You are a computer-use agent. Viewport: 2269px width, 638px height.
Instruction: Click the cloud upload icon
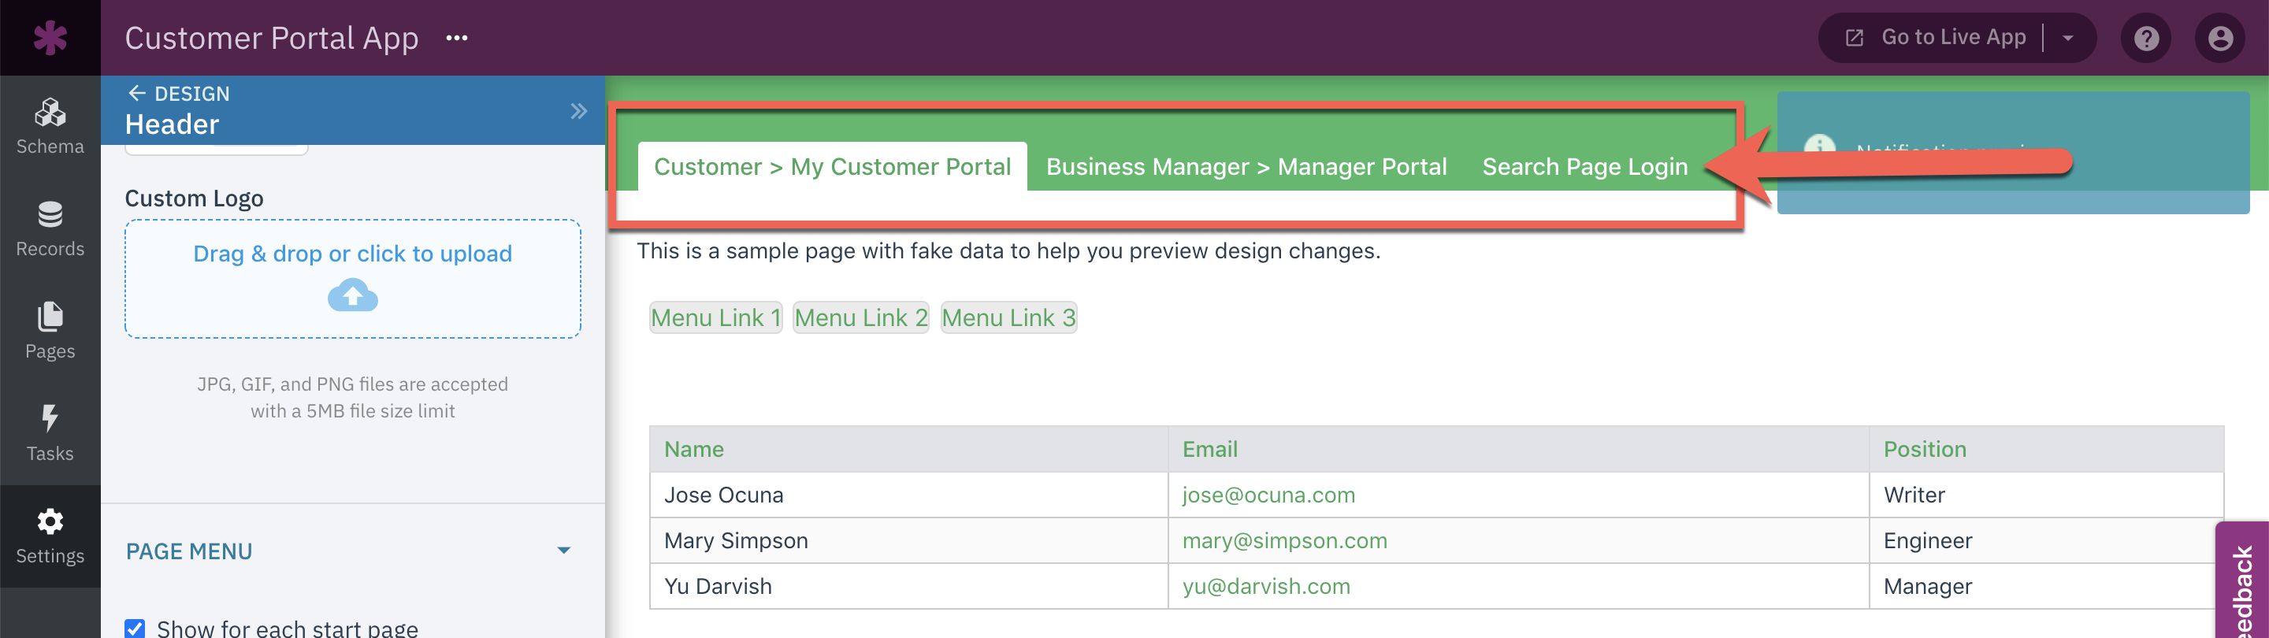click(x=352, y=295)
